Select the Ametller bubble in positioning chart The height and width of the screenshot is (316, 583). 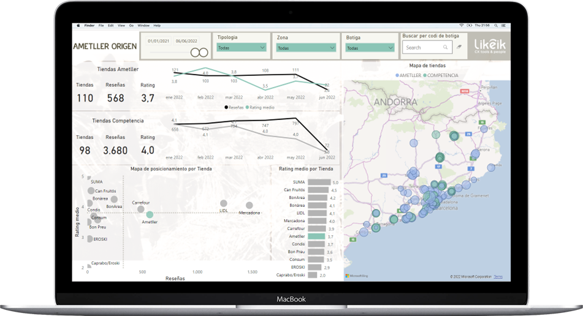[150, 214]
